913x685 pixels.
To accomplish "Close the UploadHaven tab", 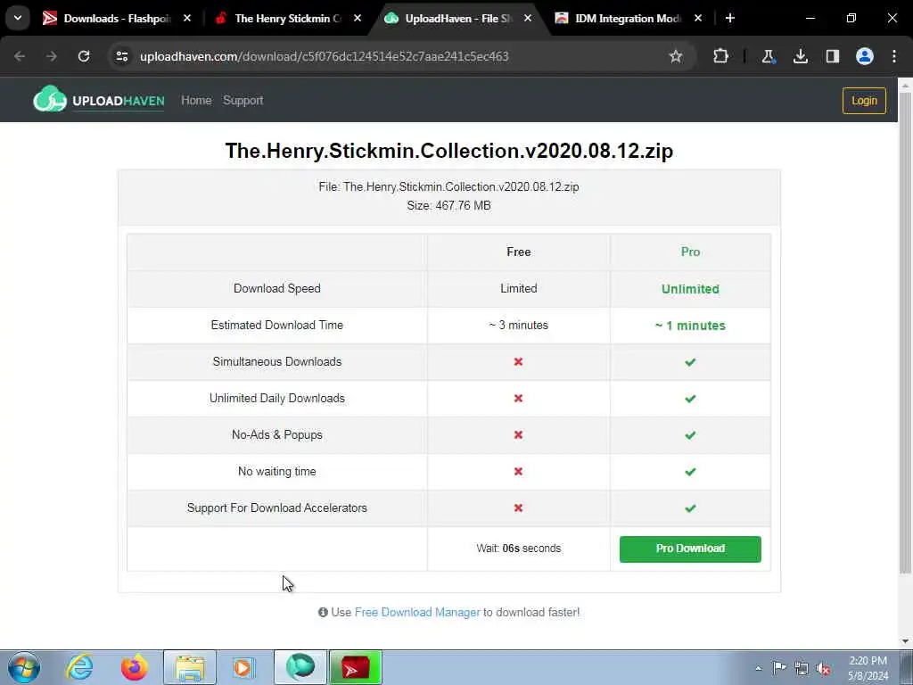I will pos(528,18).
